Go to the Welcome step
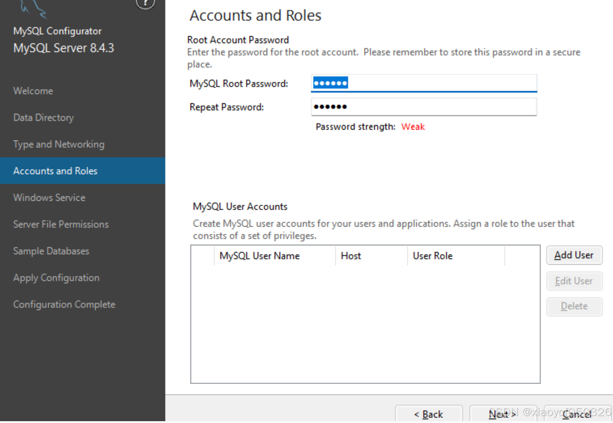The height and width of the screenshot is (423, 613). [33, 91]
